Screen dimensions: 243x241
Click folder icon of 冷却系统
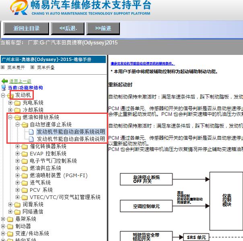(x=17, y=110)
